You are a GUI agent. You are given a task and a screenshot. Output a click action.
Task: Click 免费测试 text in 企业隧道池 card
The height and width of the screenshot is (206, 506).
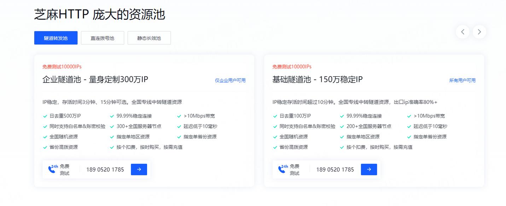[x=64, y=170]
